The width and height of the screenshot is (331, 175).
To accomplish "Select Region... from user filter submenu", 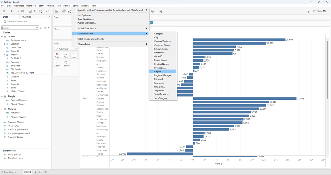I will pos(163,72).
